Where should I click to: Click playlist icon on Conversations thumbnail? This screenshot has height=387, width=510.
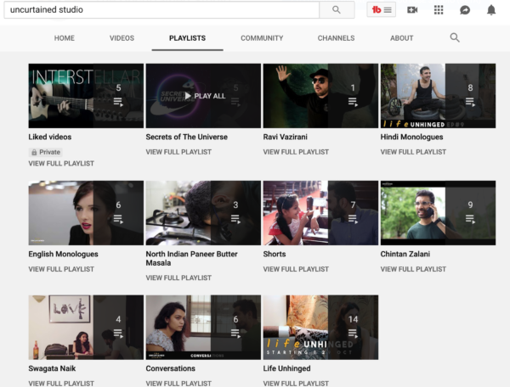click(235, 334)
